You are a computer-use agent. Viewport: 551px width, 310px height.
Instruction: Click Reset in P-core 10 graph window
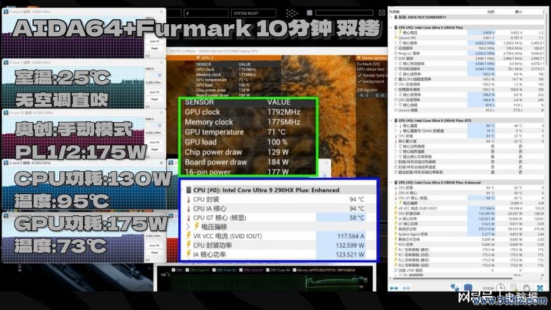(x=155, y=149)
